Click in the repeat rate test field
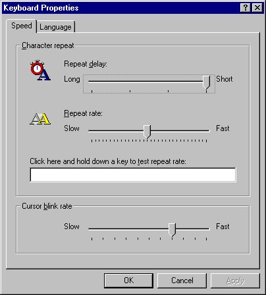The image size is (266, 295). 133,175
